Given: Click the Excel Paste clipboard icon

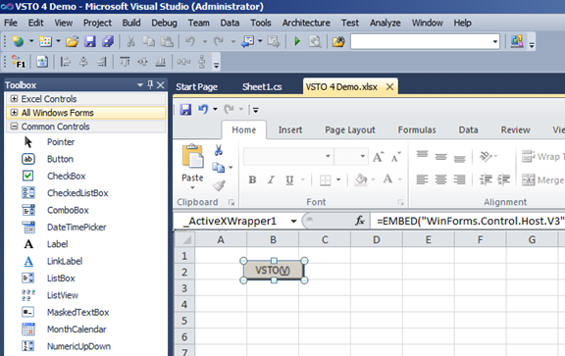Looking at the screenshot, I should pyautogui.click(x=193, y=156).
